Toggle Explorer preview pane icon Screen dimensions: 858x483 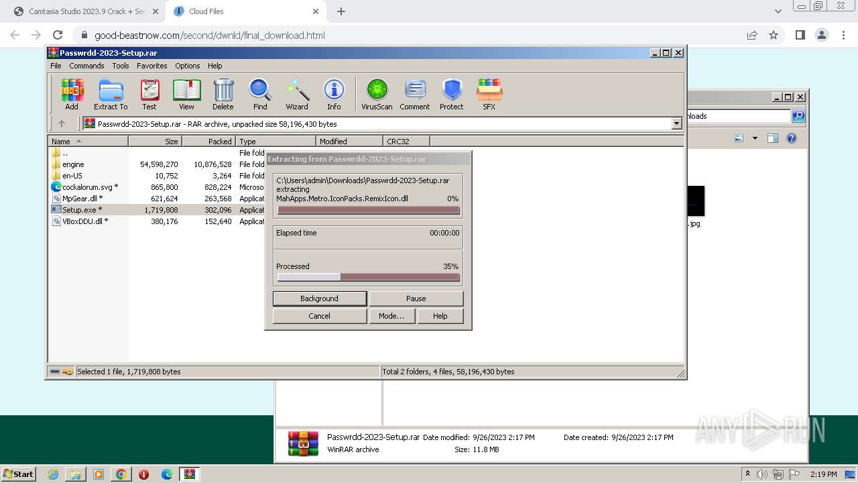coord(772,138)
